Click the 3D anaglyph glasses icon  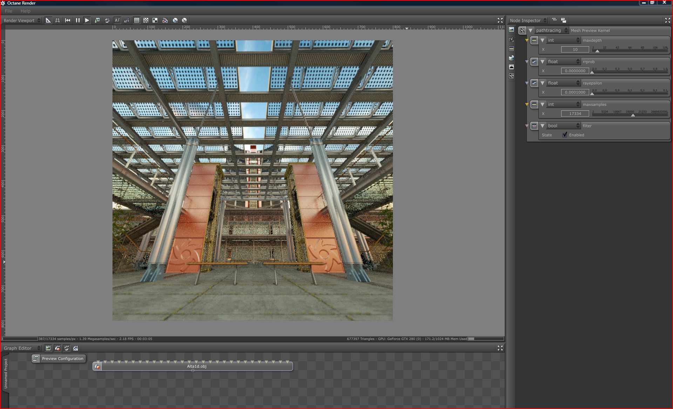pyautogui.click(x=165, y=20)
